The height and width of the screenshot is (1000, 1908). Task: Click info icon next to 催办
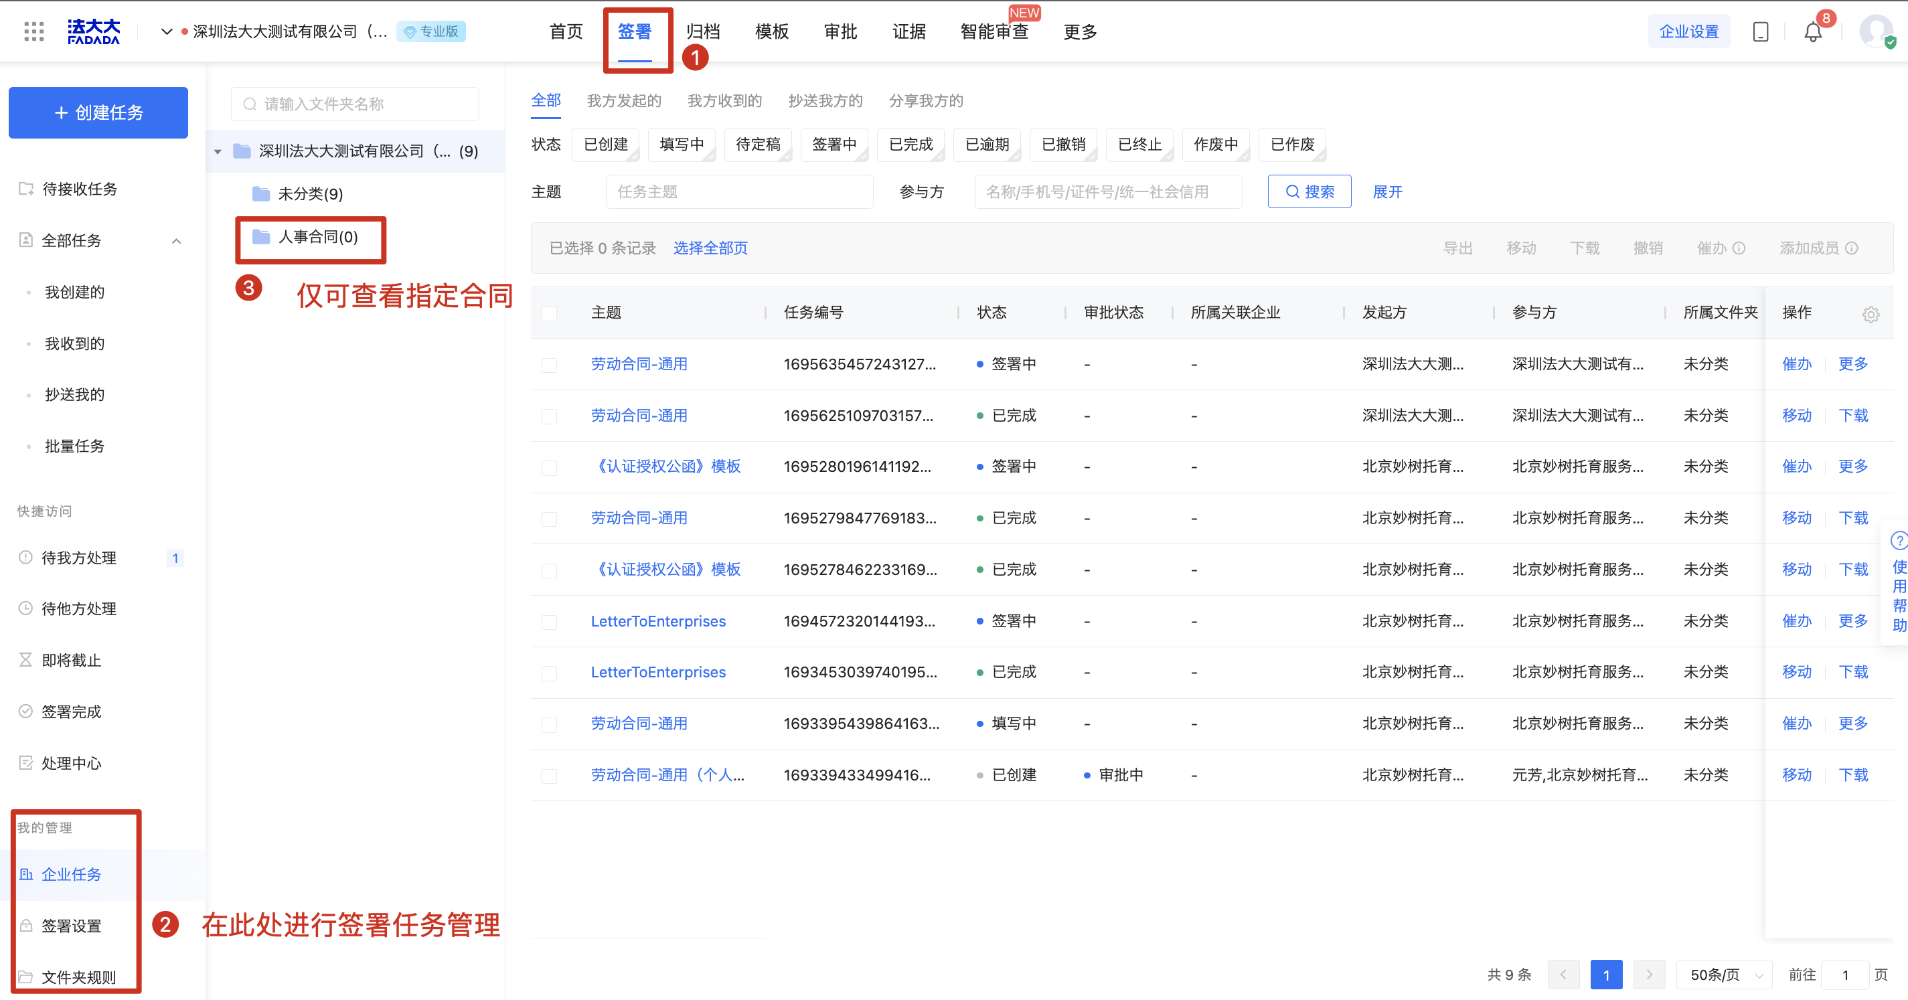tap(1740, 248)
